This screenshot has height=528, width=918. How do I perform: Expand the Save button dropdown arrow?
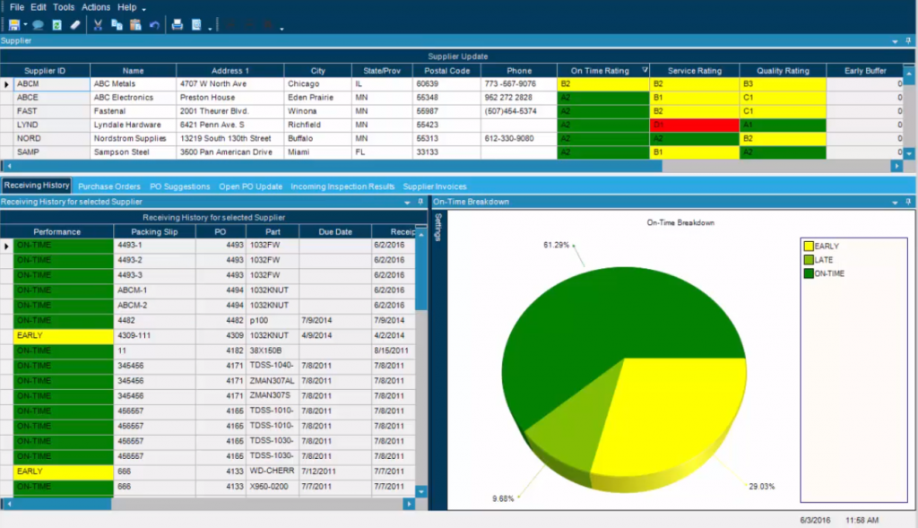pos(25,24)
